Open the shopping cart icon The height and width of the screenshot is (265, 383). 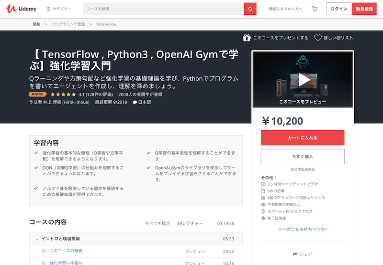pyautogui.click(x=315, y=9)
